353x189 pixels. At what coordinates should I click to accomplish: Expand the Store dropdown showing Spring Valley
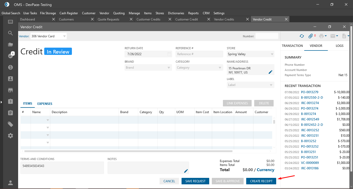pos(272,54)
